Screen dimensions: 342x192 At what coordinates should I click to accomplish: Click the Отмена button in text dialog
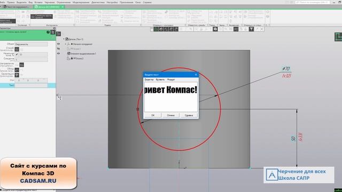click(x=170, y=115)
